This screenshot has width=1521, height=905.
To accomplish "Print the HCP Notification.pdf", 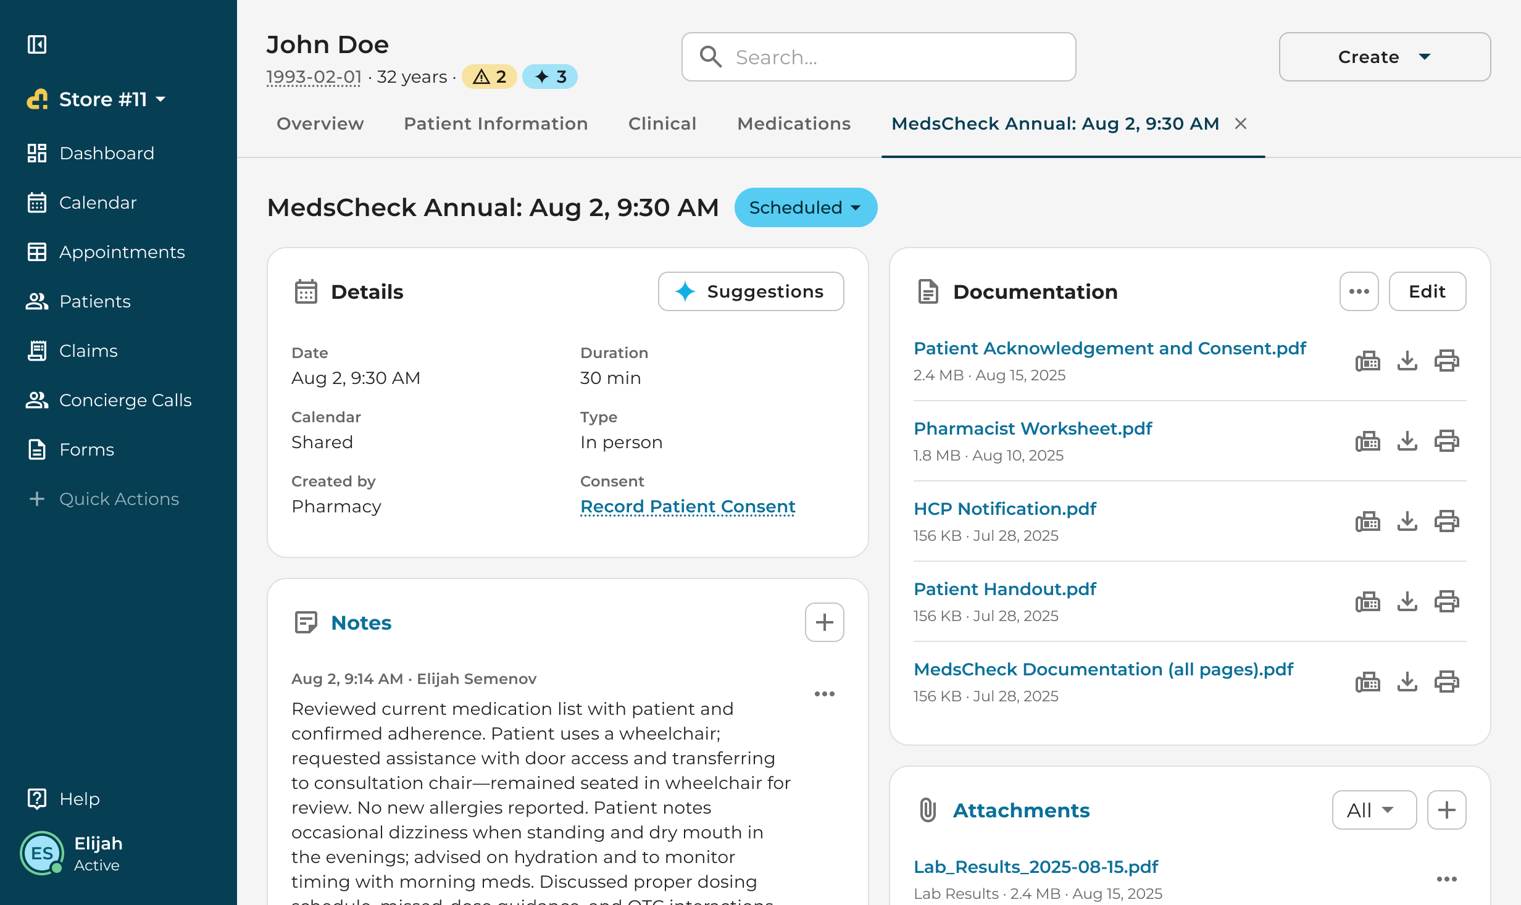I will pos(1447,521).
